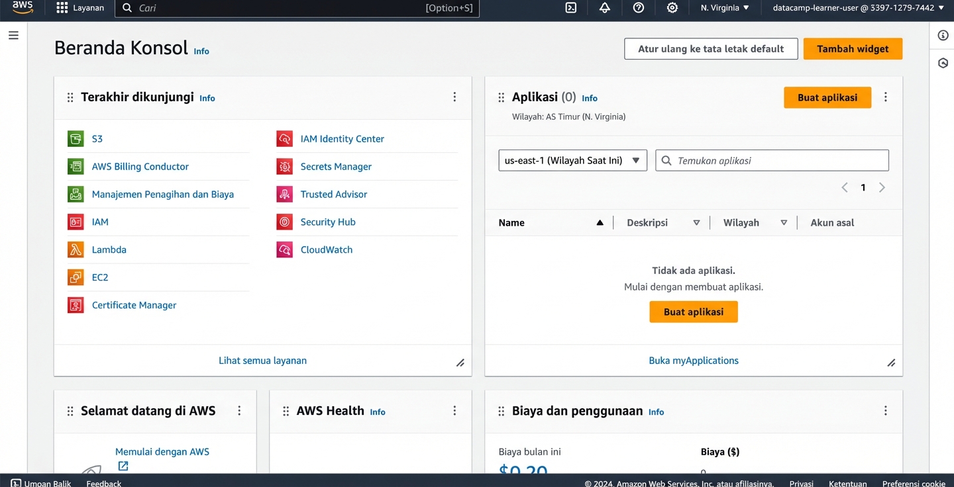Screen dimensions: 954x487
Task: Click the CloudWatch service icon
Action: [284, 250]
